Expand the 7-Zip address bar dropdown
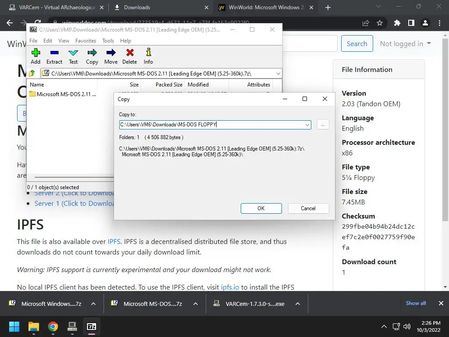Screen dimensions: 449x337 278,74
